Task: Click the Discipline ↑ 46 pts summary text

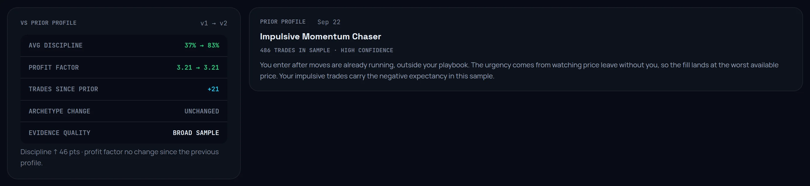Action: [50, 152]
